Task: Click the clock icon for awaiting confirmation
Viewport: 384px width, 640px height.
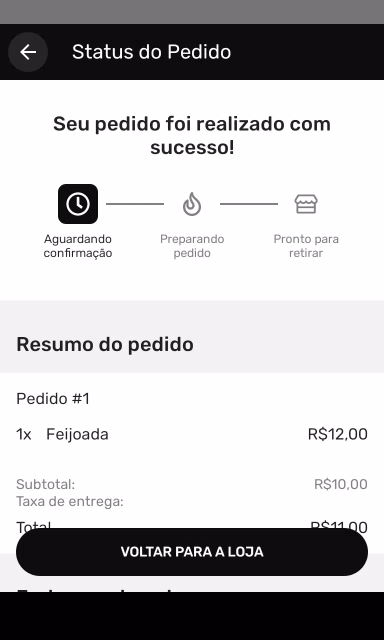Action: 78,204
